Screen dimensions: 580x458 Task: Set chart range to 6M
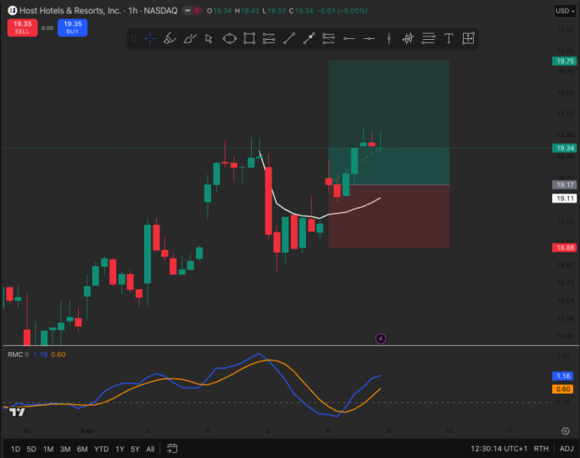[x=82, y=450]
